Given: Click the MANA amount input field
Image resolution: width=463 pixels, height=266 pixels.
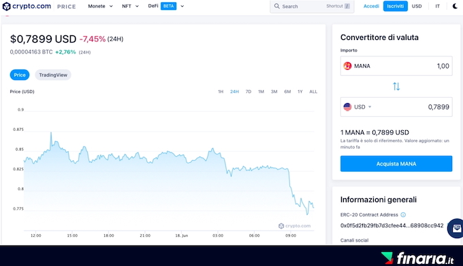Looking at the screenshot, I should coord(396,66).
